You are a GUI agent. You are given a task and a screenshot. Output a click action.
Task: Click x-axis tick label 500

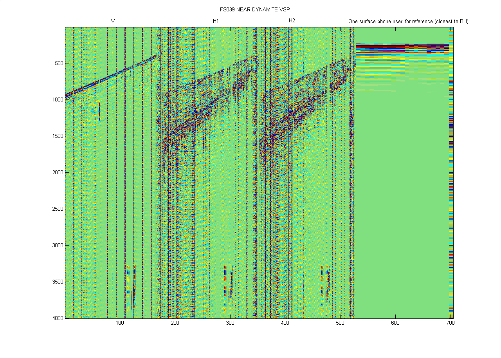click(x=340, y=323)
